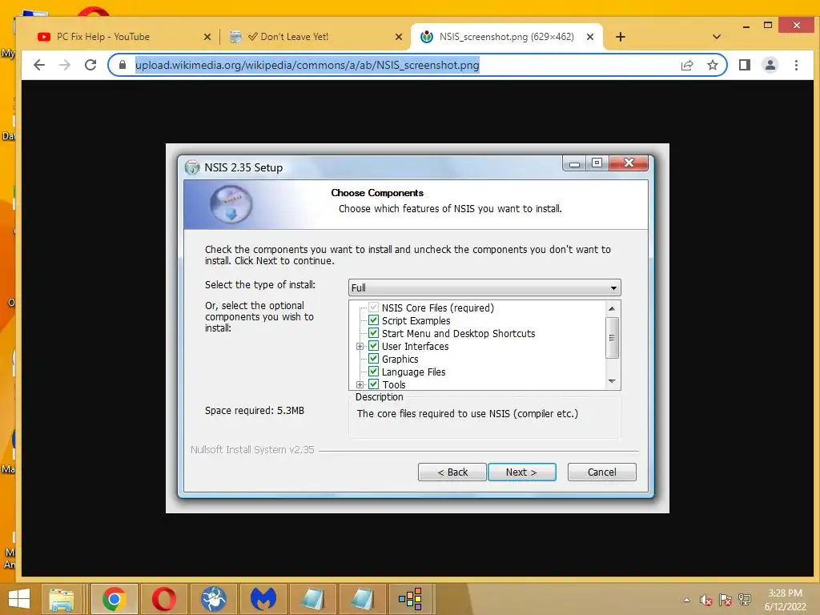820x615 pixels.
Task: Switch to the PC Fix Help - YouTube tab
Action: (x=123, y=37)
